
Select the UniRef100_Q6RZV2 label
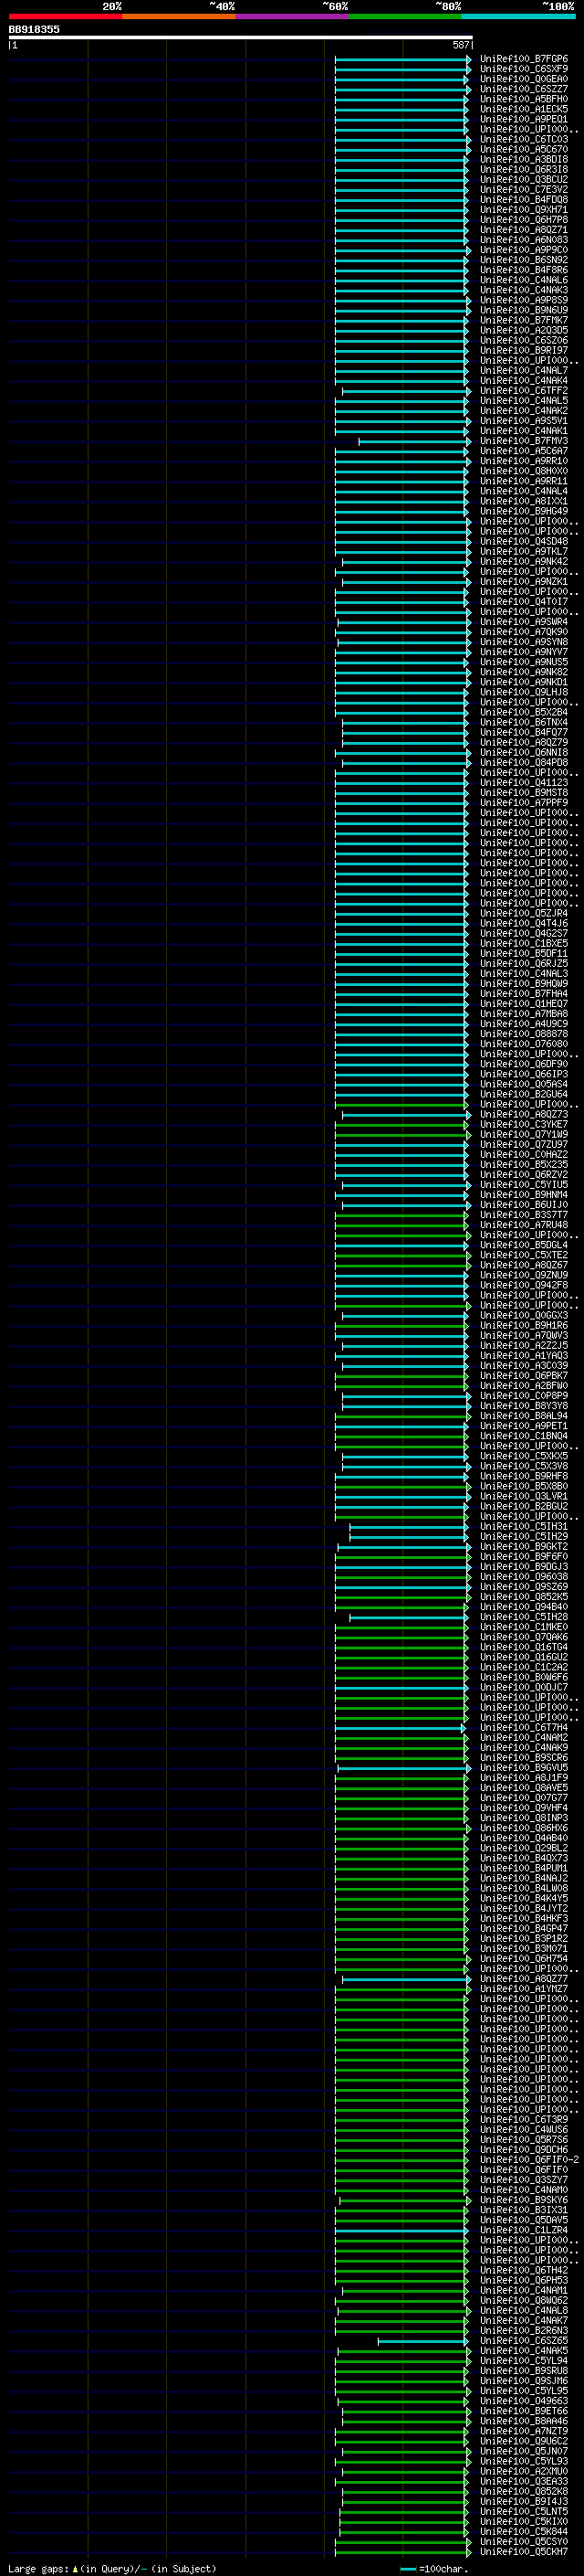click(x=523, y=1174)
